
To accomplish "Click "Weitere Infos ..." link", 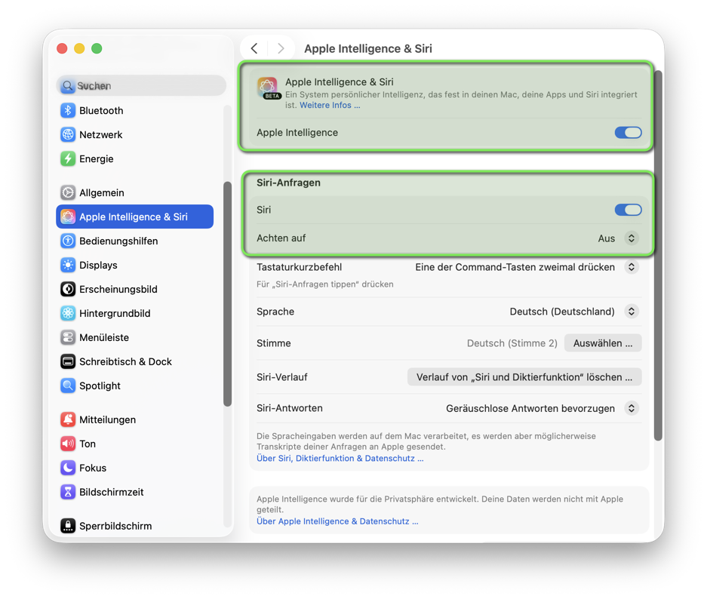I will (x=330, y=106).
